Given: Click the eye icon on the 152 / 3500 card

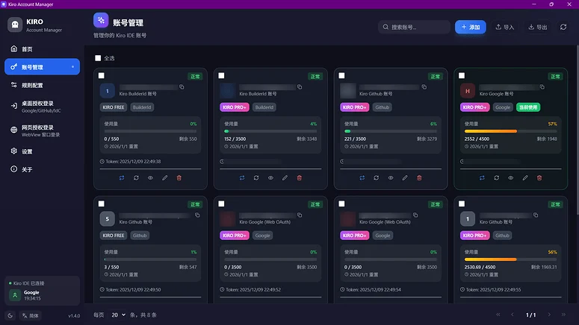Looking at the screenshot, I should pyautogui.click(x=270, y=178).
